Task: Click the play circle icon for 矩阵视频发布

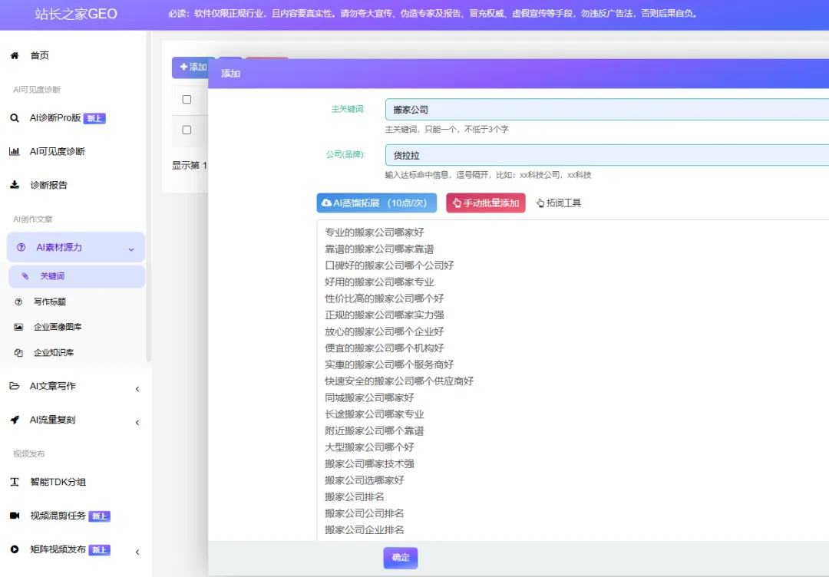Action: coord(15,549)
